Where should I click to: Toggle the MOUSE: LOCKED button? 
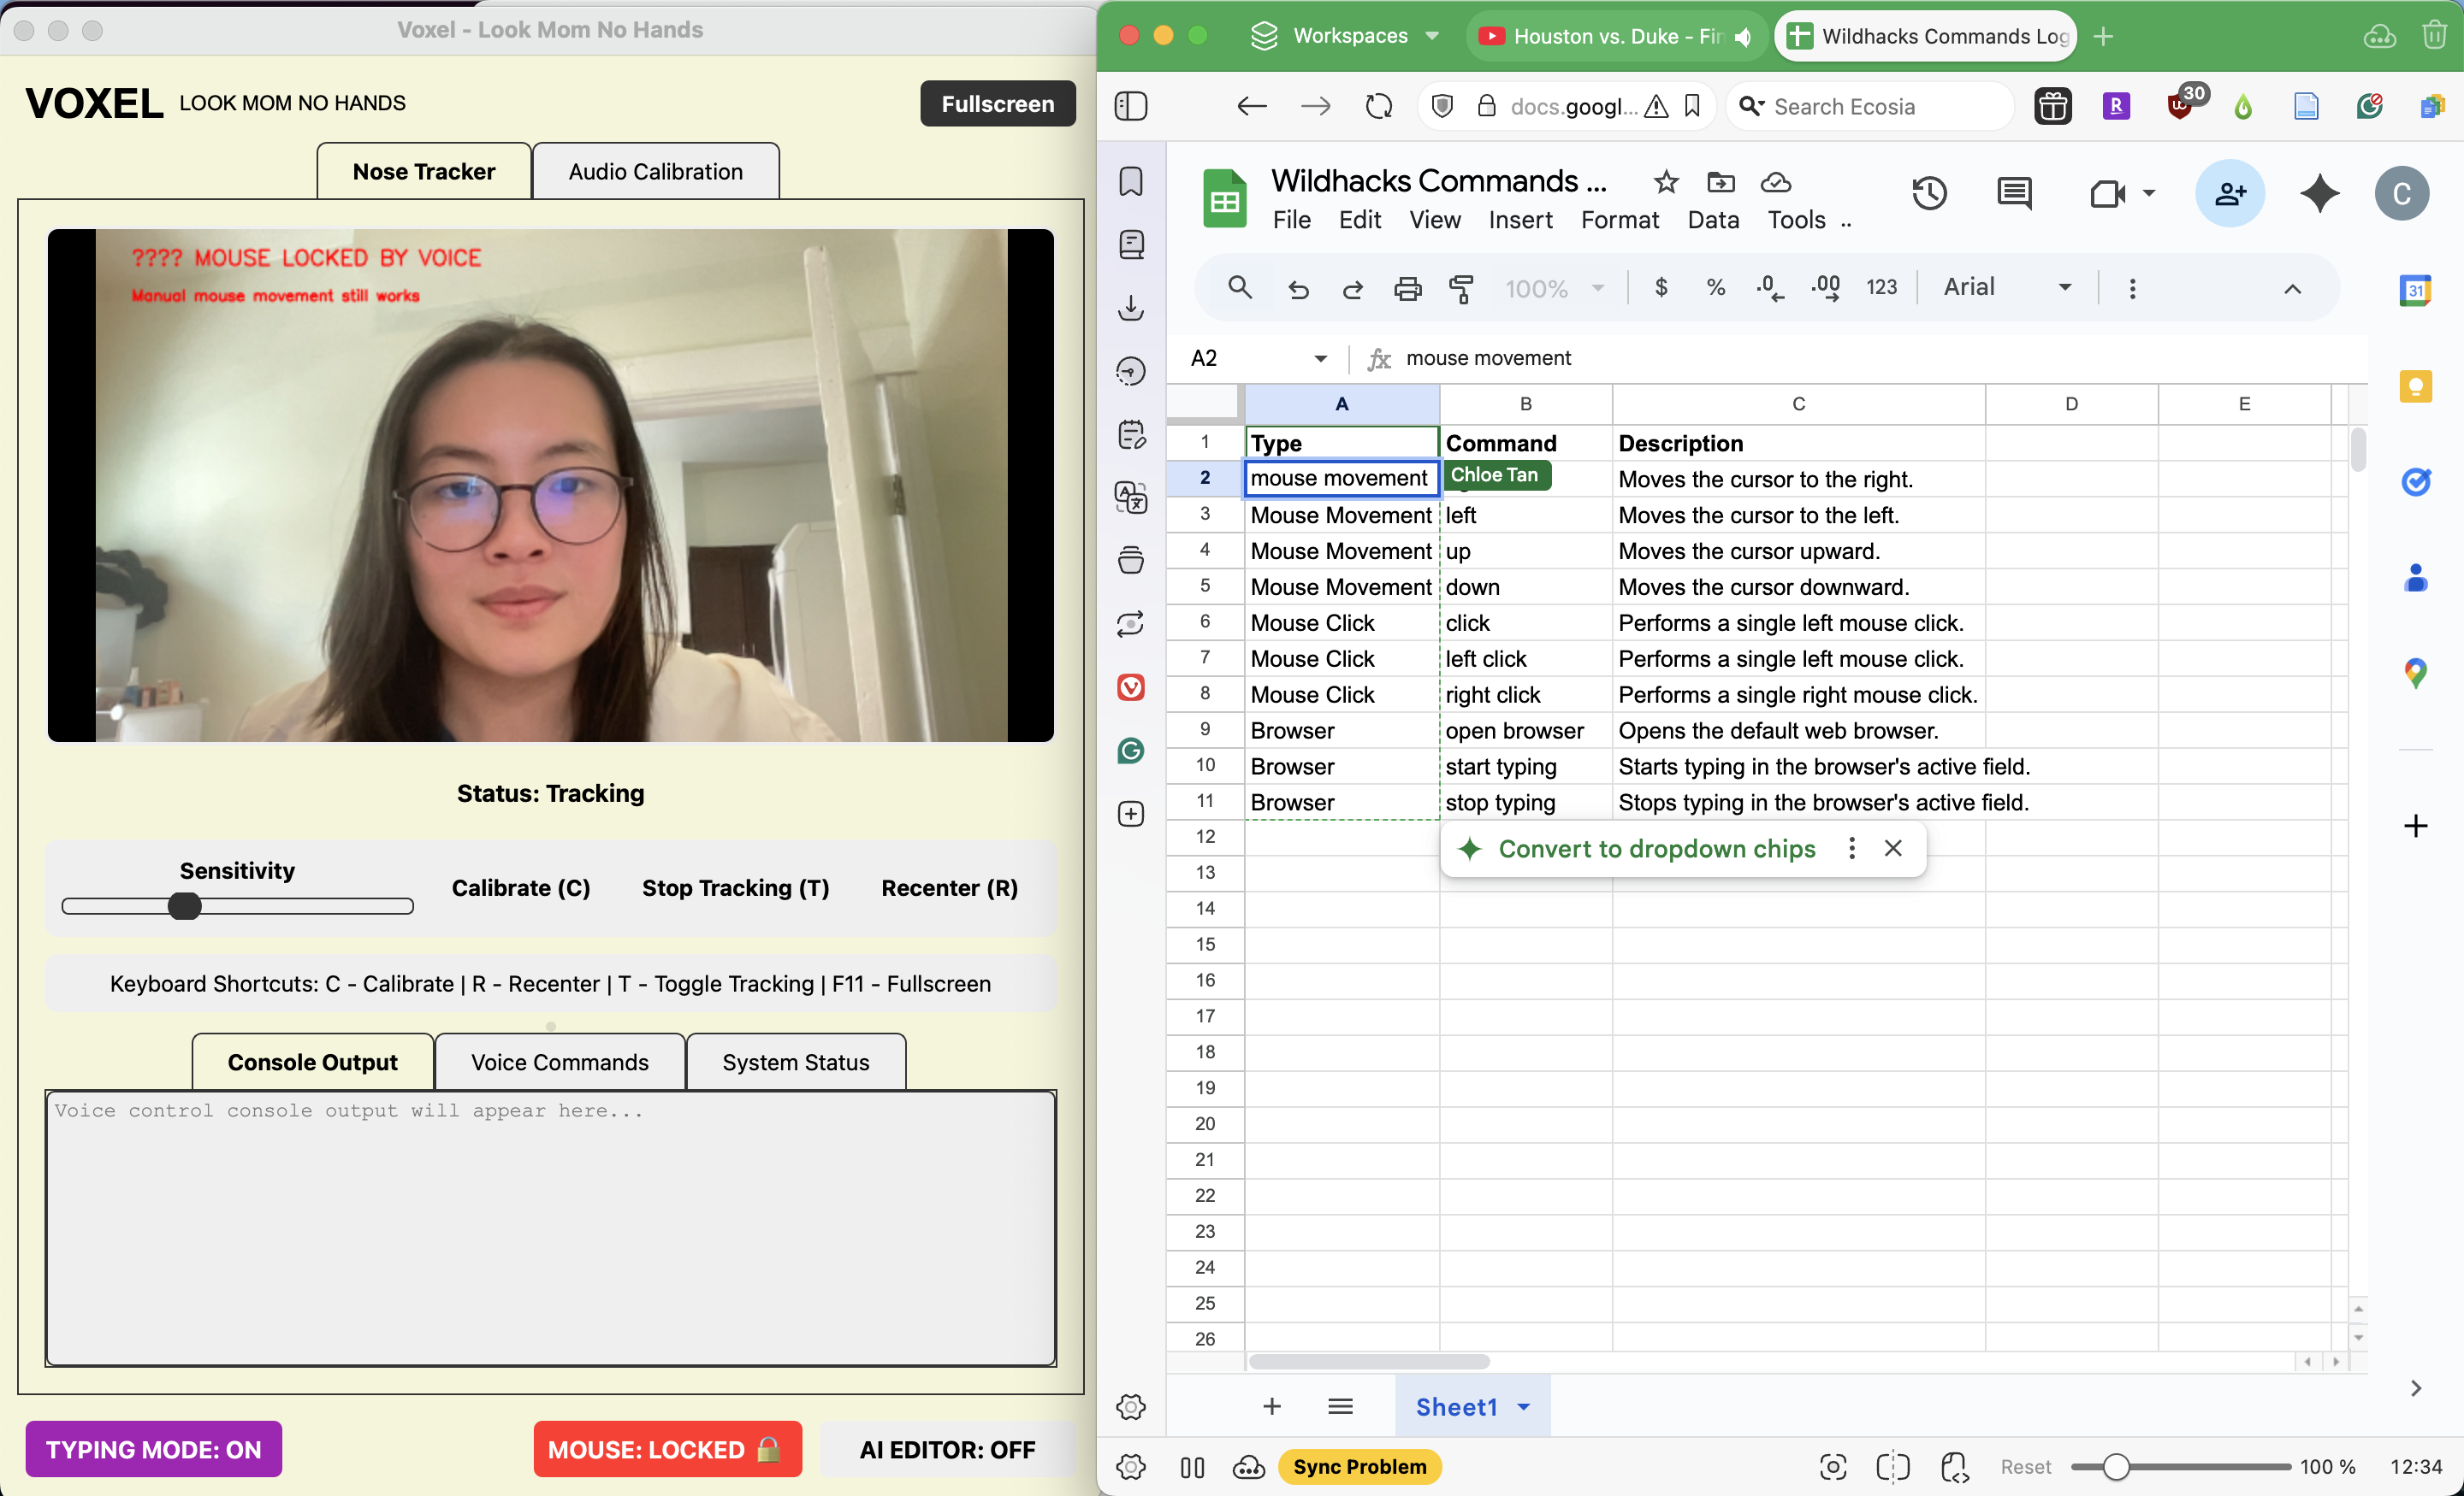click(x=667, y=1449)
